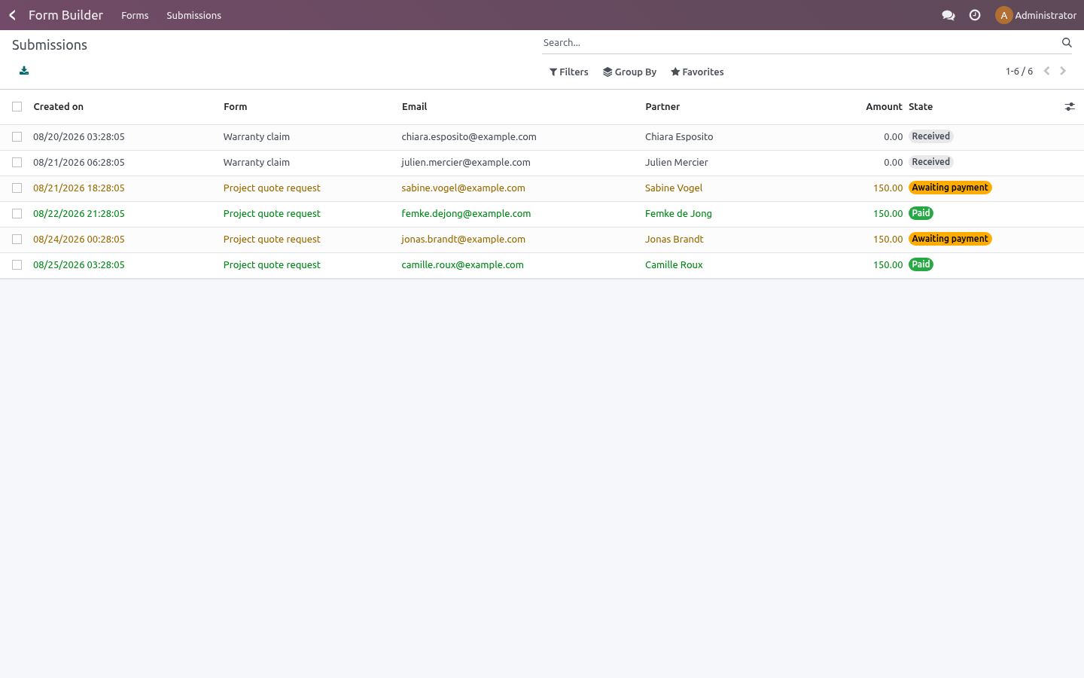
Task: Click sabine.vogel@example.com email cell
Action: [463, 188]
